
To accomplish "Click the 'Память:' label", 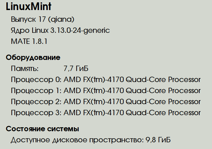I will coord(25,69).
